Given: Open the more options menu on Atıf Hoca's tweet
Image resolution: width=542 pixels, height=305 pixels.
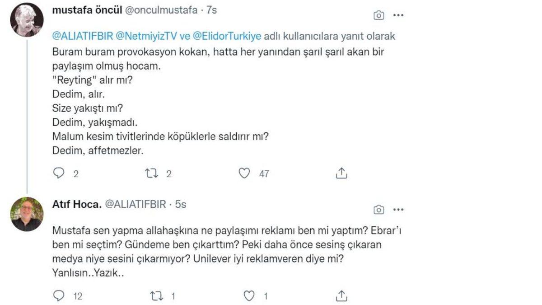Looking at the screenshot, I should tap(398, 209).
